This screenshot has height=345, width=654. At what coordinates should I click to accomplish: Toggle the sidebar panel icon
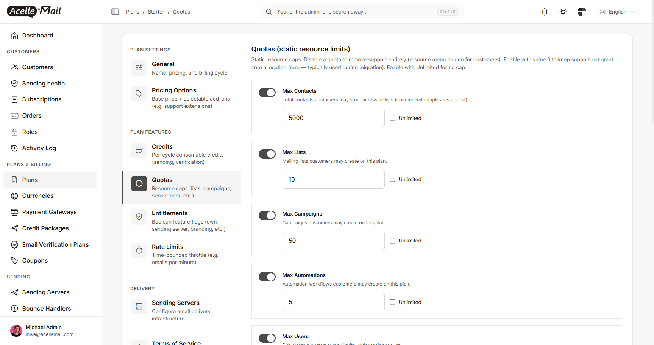pyautogui.click(x=115, y=12)
